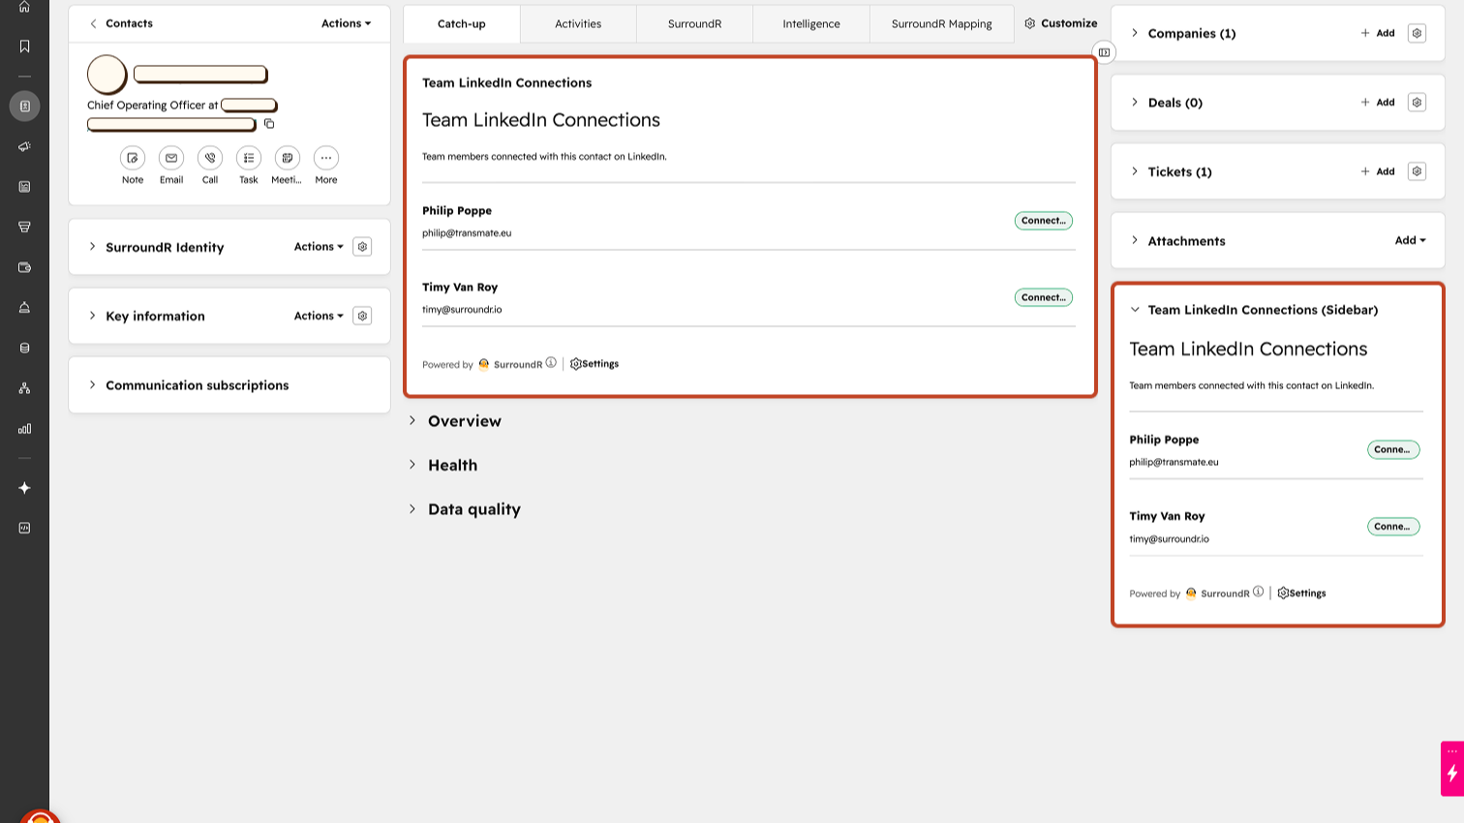Open the More actions ellipsis button
Viewport: 1464px width, 823px height.
tap(326, 158)
